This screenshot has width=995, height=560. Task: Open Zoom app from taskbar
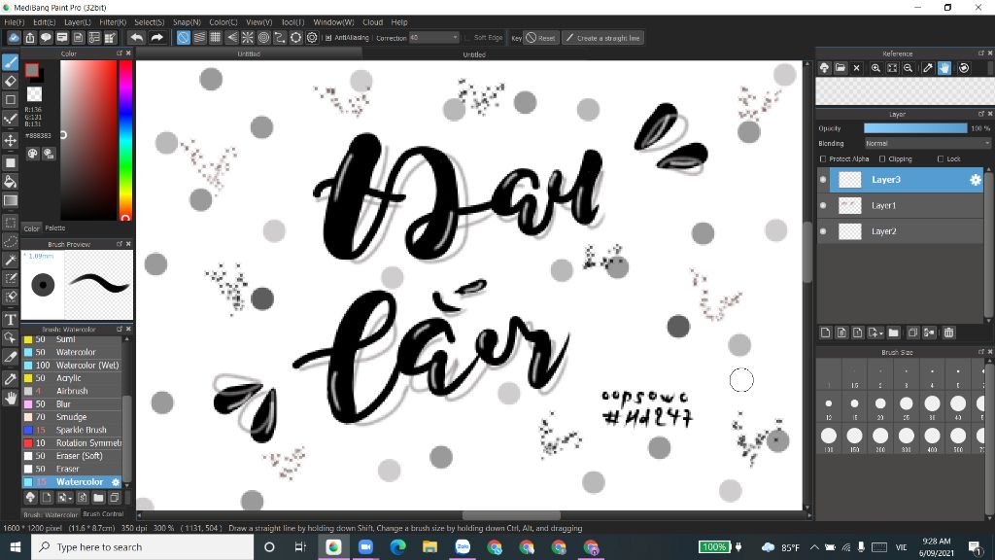pyautogui.click(x=365, y=546)
